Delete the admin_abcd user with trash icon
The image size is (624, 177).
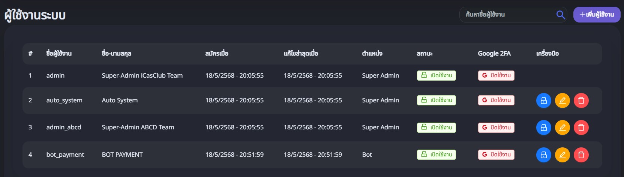click(581, 127)
